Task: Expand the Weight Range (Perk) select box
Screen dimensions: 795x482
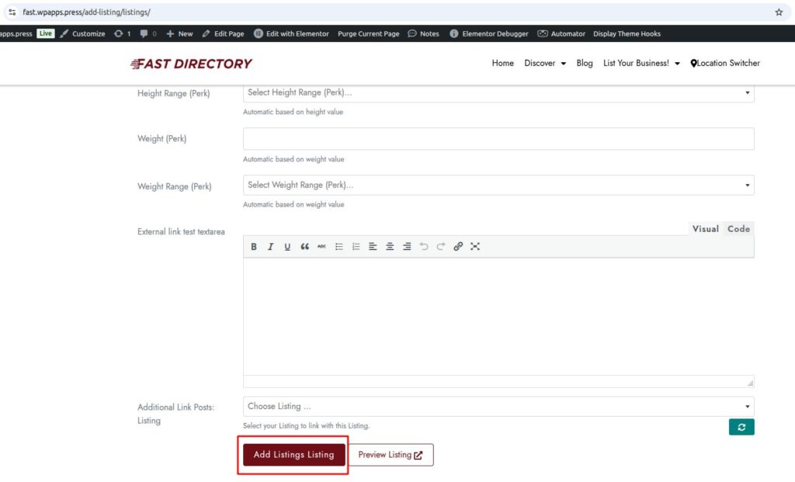Action: click(x=498, y=185)
